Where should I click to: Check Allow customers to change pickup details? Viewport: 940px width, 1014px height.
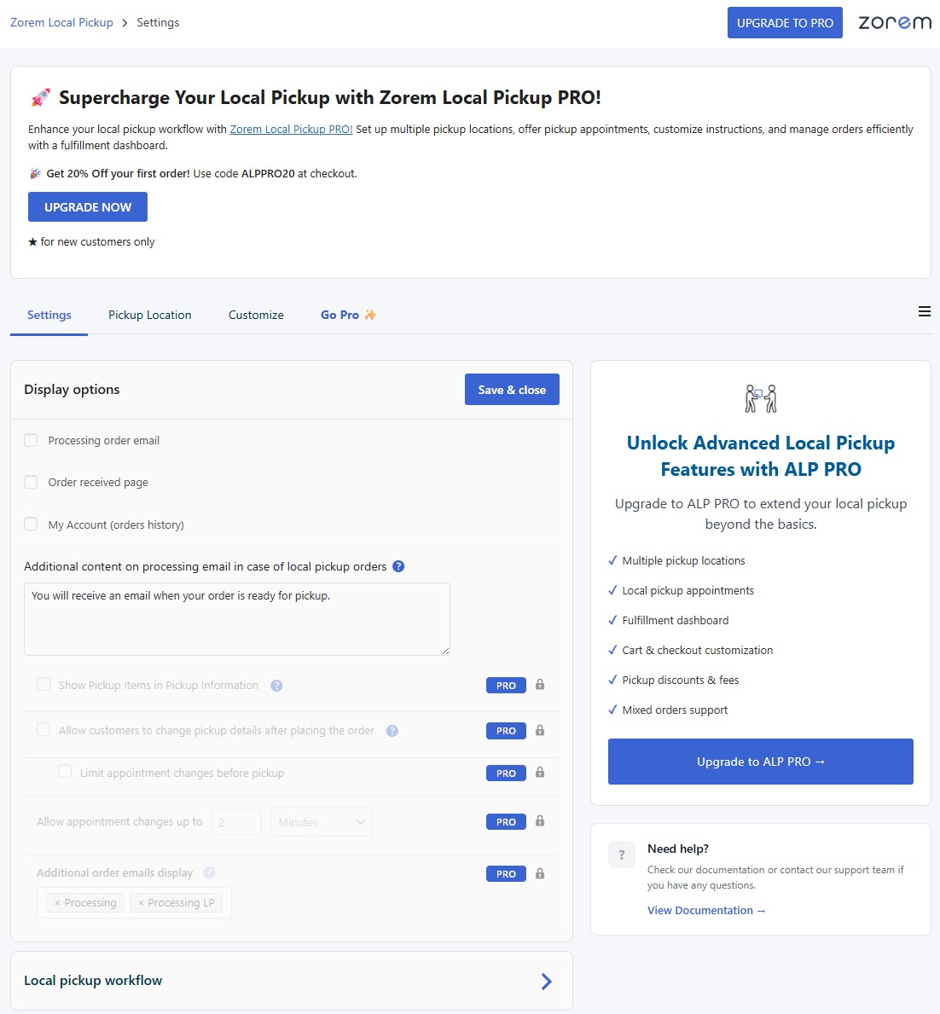click(44, 729)
